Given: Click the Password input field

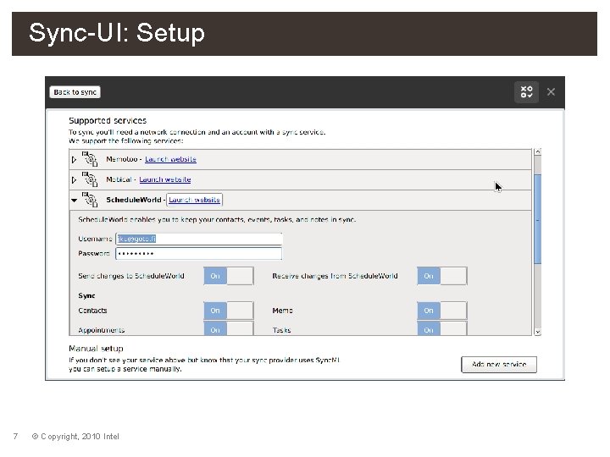Looking at the screenshot, I should 199,253.
